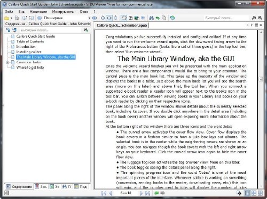
Task: Go to the last page
Action: click(147, 193)
